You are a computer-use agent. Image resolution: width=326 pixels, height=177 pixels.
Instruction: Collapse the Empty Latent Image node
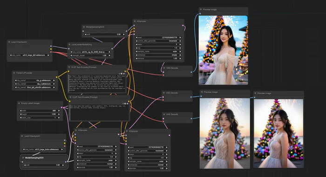tap(19, 103)
